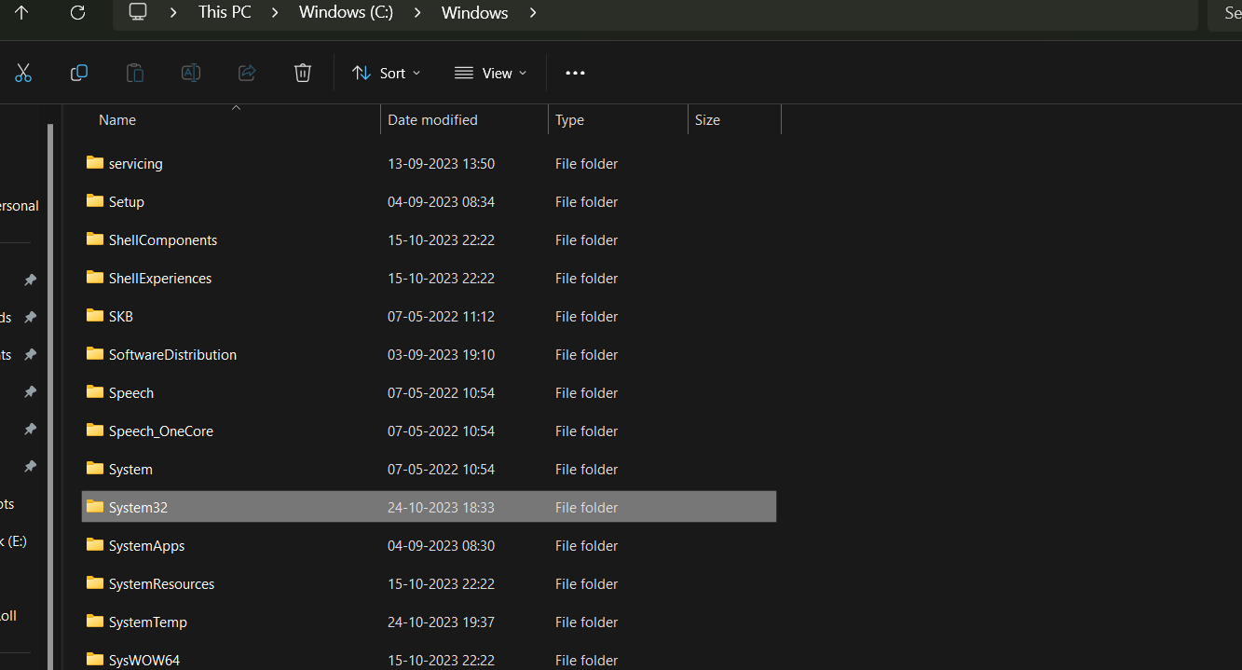
Task: Select the ShellComponents folder icon
Action: point(95,239)
